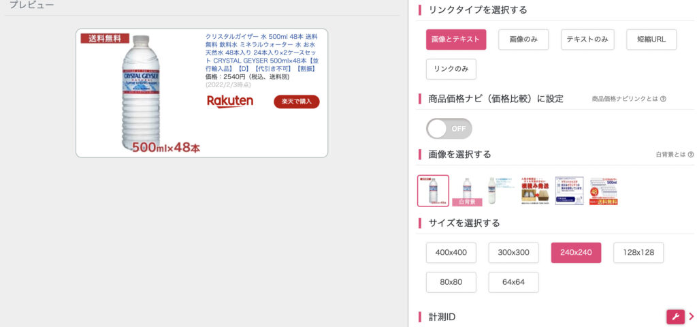Pick the blue-bordered notice thumbnail
The width and height of the screenshot is (697, 327).
pyautogui.click(x=569, y=191)
